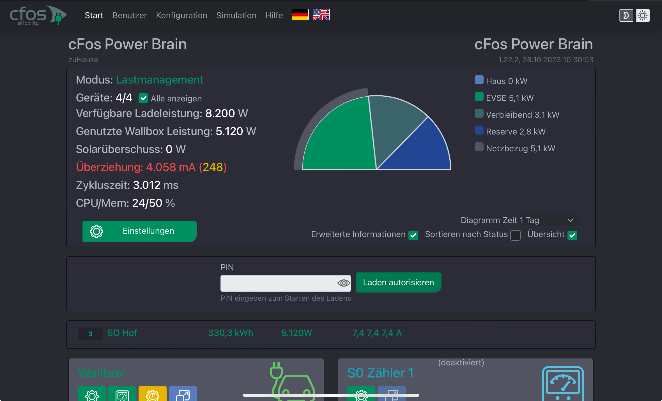Click Laden autorisieren button
The image size is (662, 401).
(398, 282)
